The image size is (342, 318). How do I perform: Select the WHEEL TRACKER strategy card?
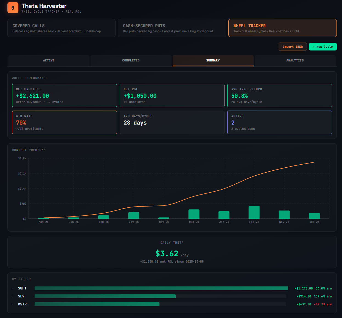[x=282, y=28]
